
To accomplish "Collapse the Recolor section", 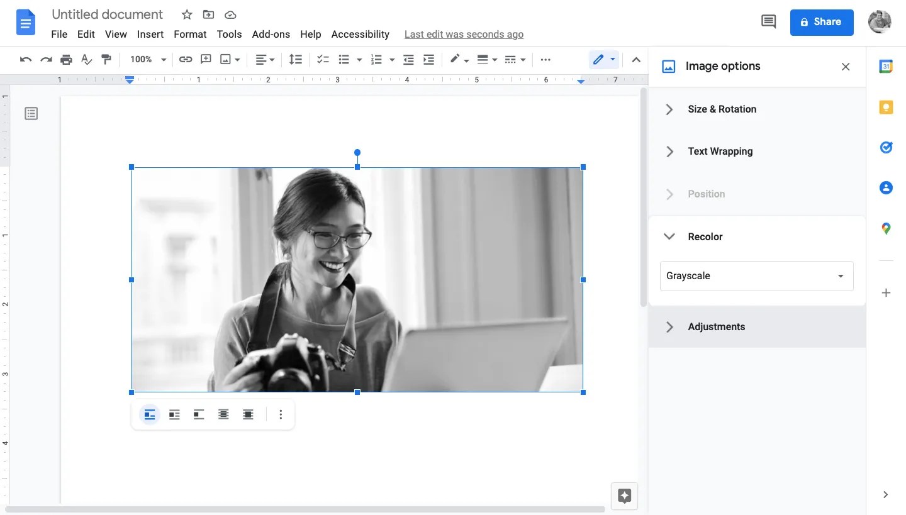I will pos(669,236).
